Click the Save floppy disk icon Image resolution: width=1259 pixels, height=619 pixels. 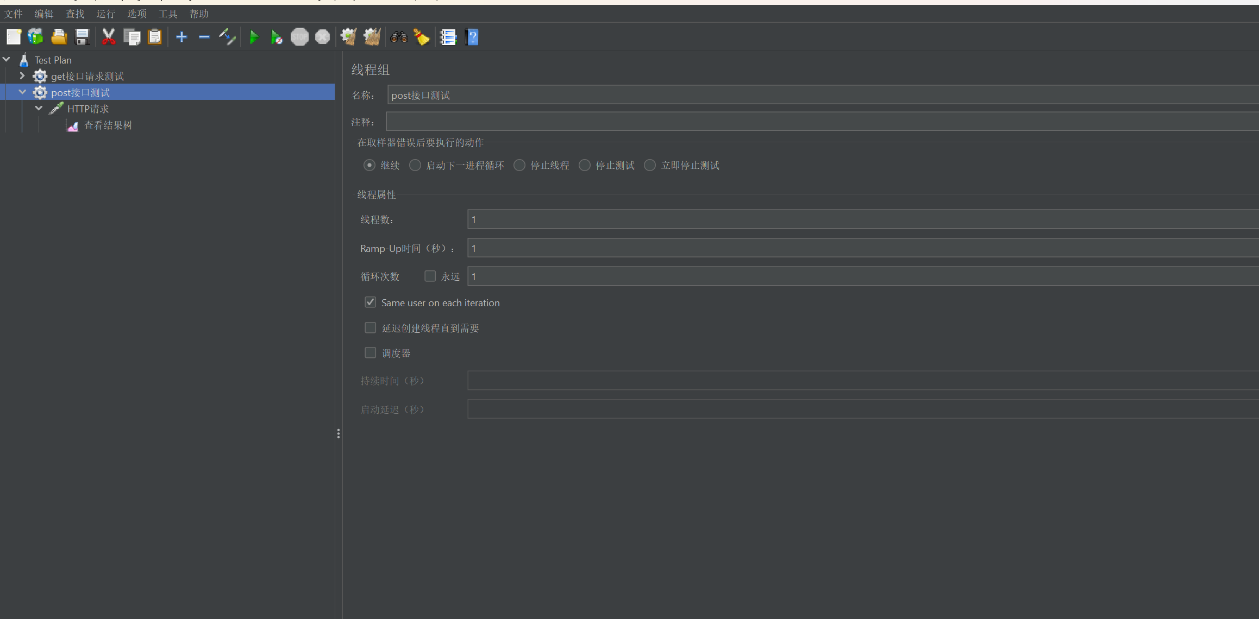point(82,37)
